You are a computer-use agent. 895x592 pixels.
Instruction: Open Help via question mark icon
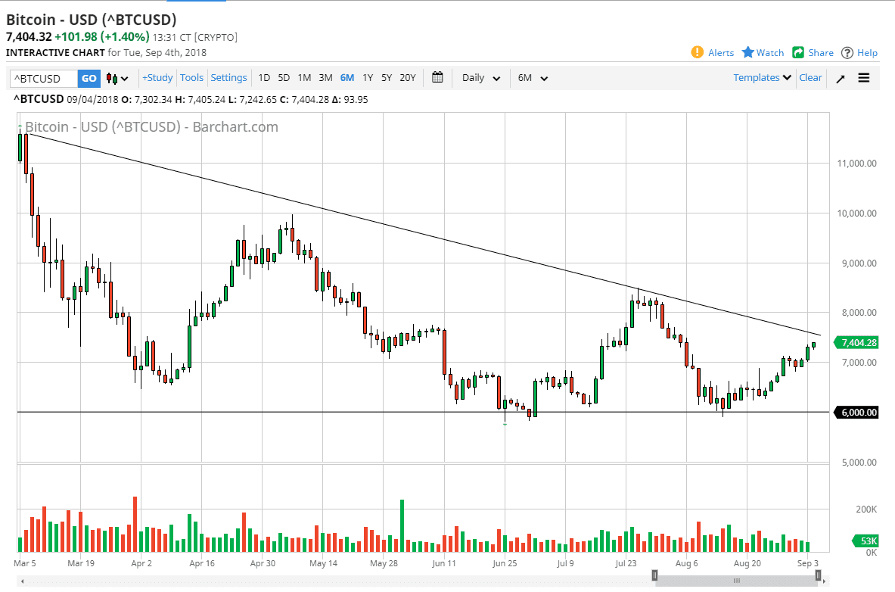point(859,52)
